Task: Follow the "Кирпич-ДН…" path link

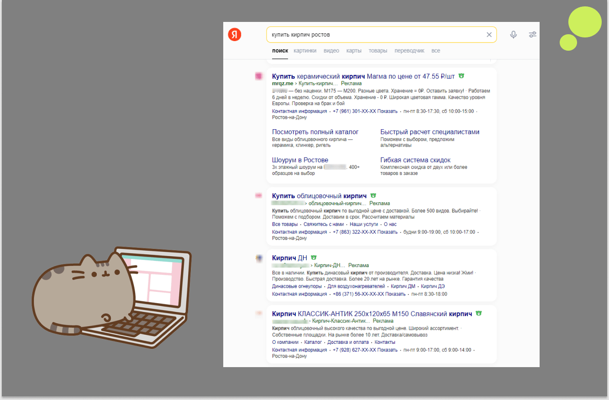Action: pos(330,265)
